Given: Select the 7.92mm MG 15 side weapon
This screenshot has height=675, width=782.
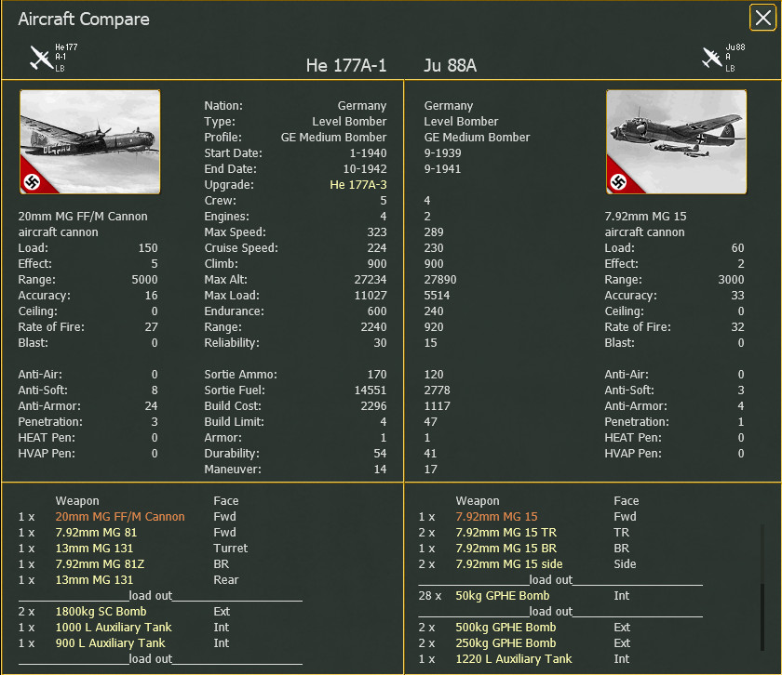Looking at the screenshot, I should pos(509,564).
